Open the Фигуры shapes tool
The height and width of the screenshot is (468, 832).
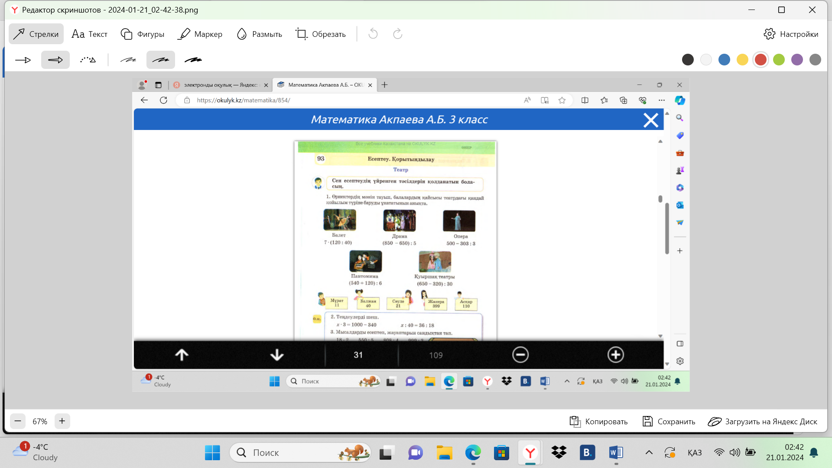[x=142, y=34]
